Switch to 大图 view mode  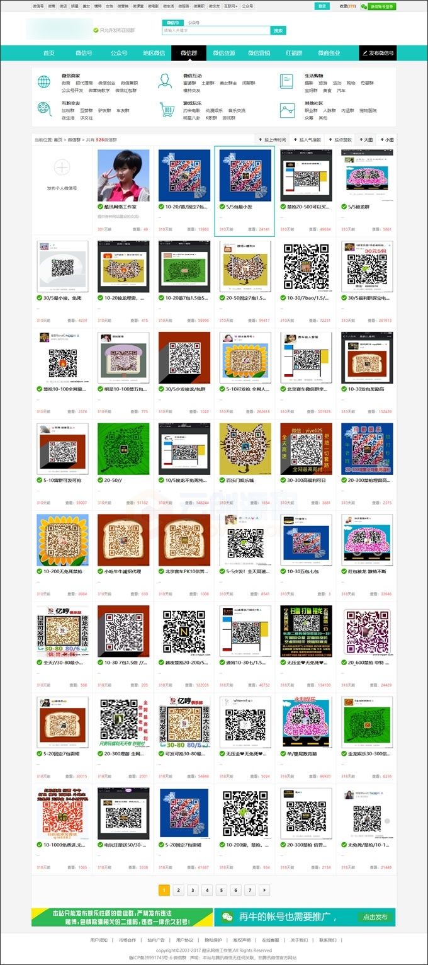click(366, 139)
